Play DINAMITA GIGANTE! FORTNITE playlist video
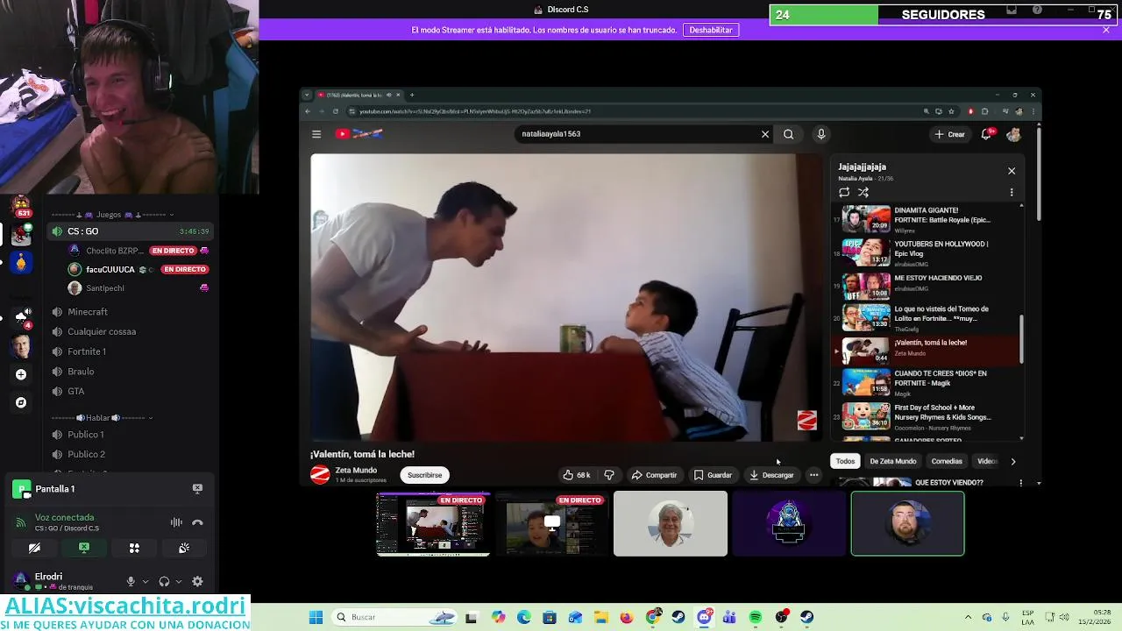 (925, 219)
